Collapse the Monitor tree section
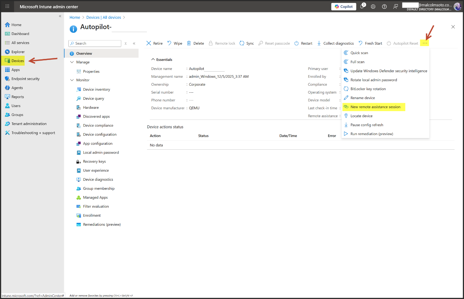This screenshot has width=464, height=299. [72, 80]
